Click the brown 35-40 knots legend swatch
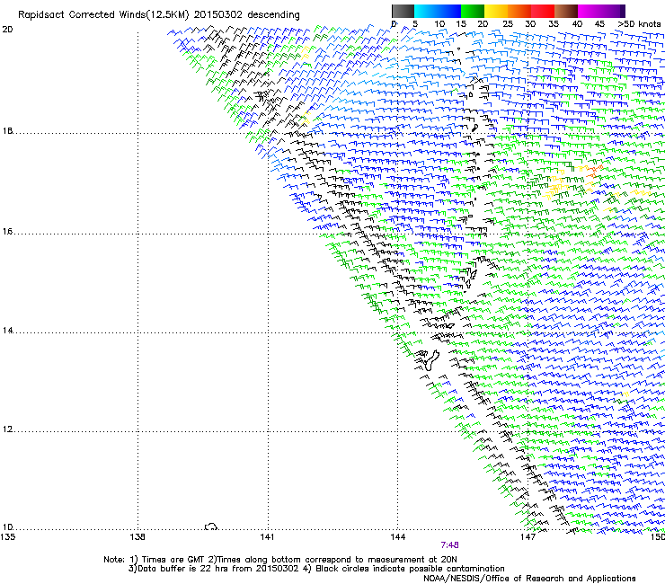The image size is (665, 584). coord(566,11)
